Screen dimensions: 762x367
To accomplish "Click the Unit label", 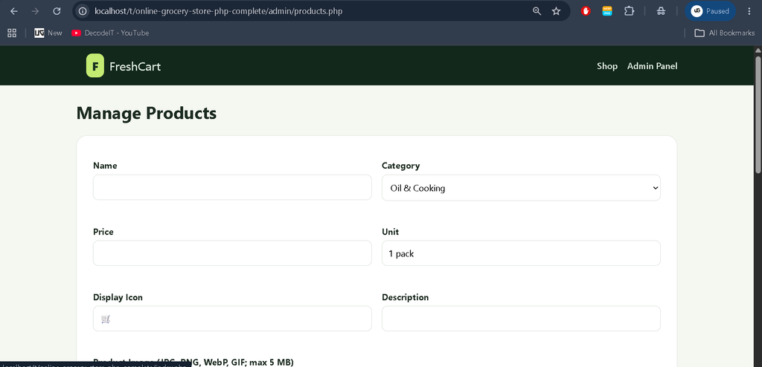I will 390,232.
